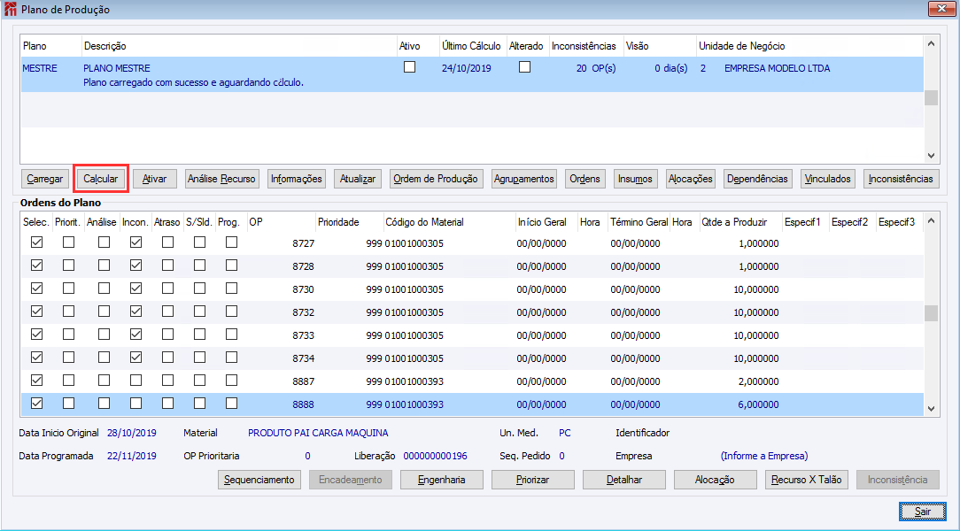960x531 pixels.
Task: Open the upper Inconsistências button
Action: click(x=901, y=179)
